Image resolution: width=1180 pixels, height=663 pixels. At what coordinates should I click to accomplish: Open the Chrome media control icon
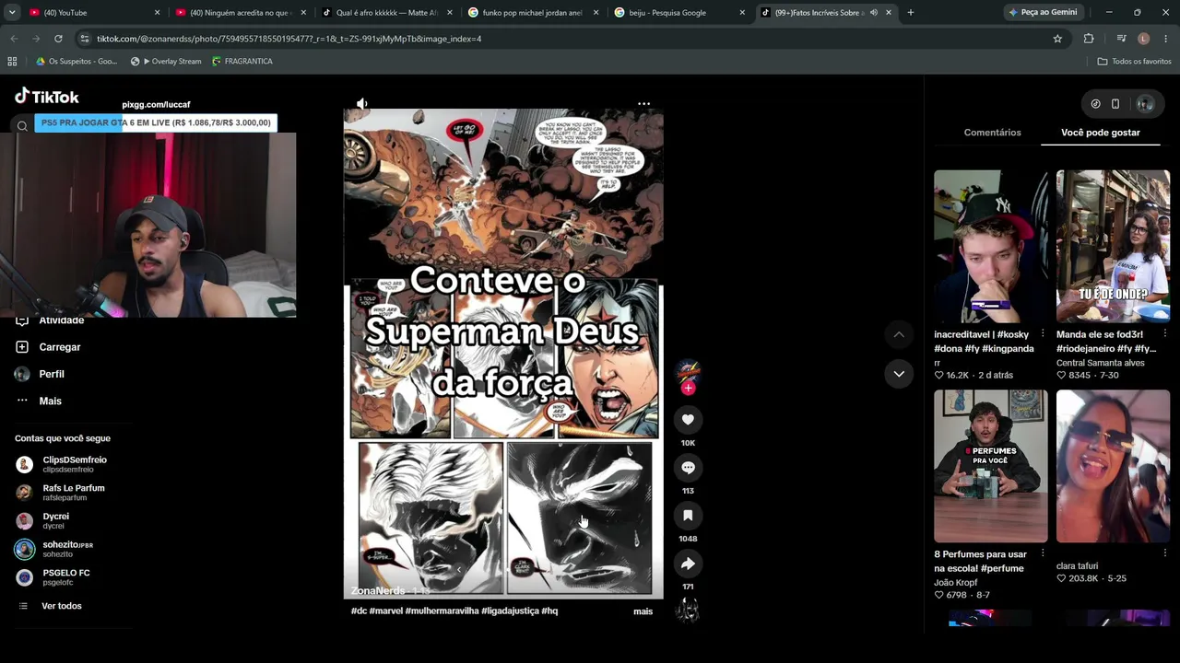(1121, 39)
